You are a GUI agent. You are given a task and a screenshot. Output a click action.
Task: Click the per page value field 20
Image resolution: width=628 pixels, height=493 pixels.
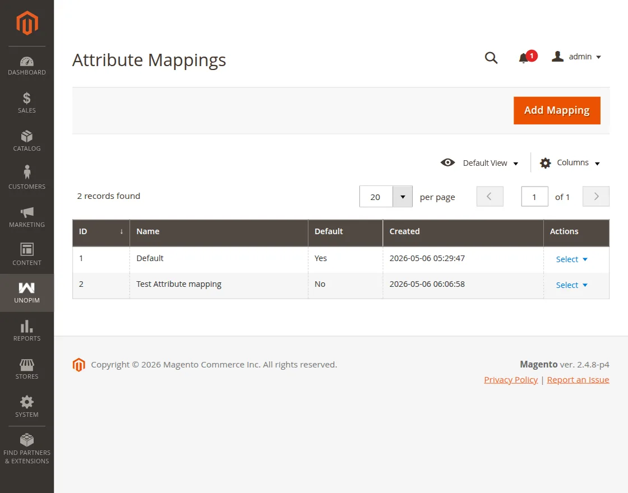(x=376, y=197)
